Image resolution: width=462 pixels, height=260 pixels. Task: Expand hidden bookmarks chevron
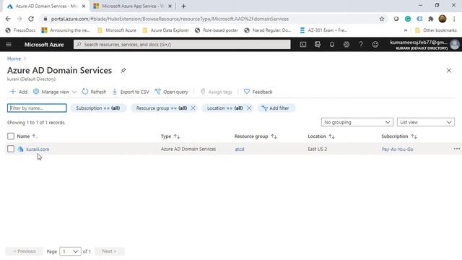click(x=406, y=30)
